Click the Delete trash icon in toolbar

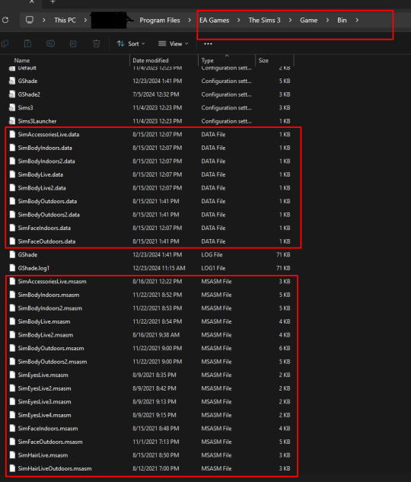point(96,43)
